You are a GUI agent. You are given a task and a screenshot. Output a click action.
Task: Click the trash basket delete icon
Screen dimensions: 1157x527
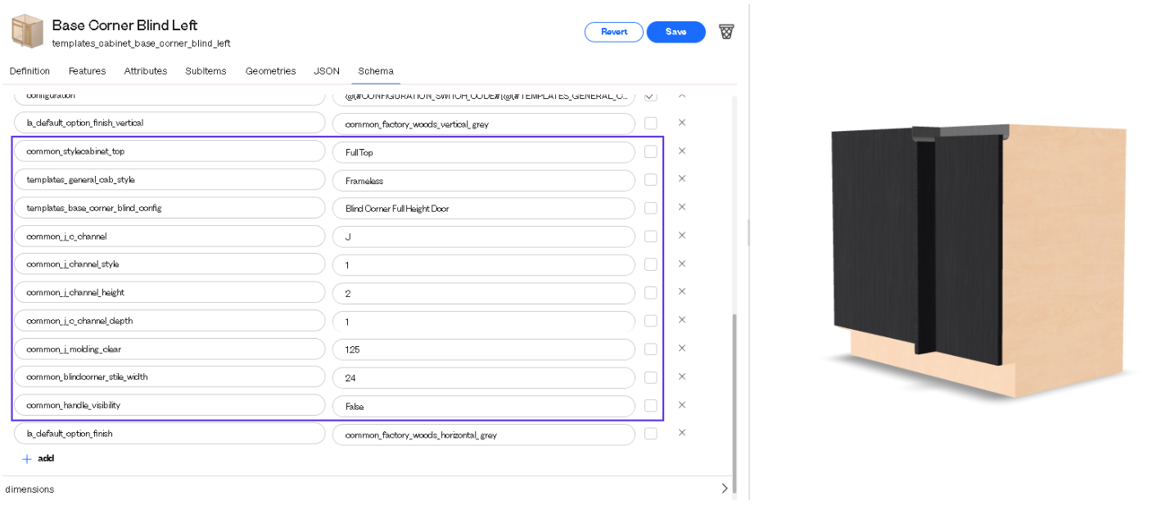726,31
